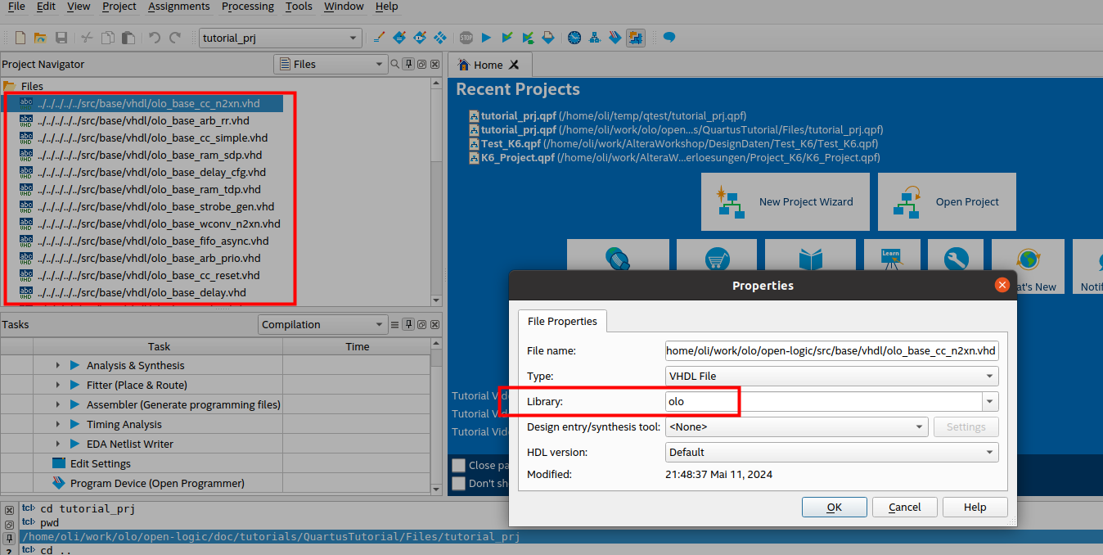Click the Library text field containing olo
Screen dimensions: 1103x555
(x=823, y=401)
